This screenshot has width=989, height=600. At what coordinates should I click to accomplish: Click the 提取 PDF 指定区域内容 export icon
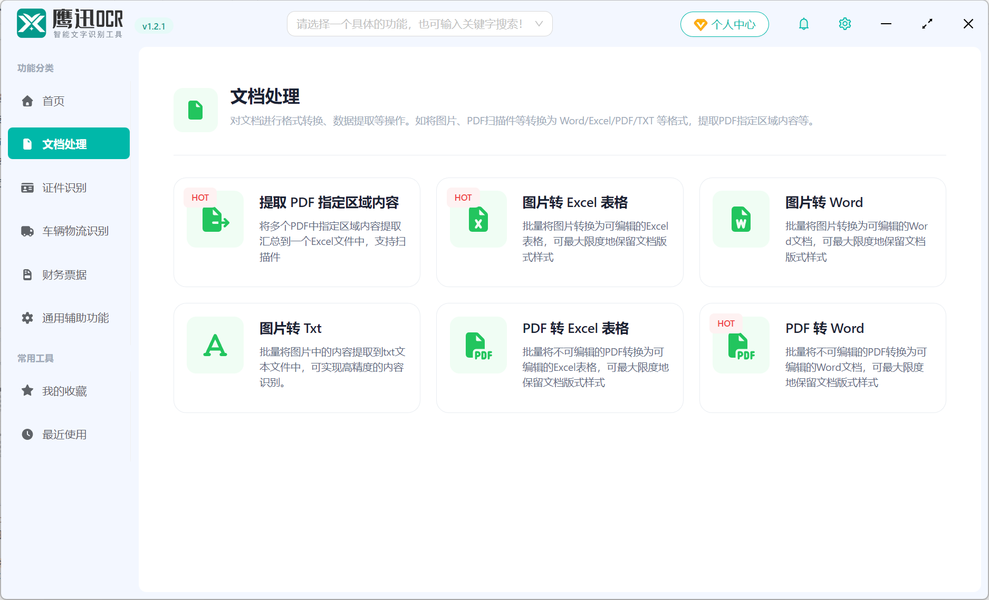[215, 219]
